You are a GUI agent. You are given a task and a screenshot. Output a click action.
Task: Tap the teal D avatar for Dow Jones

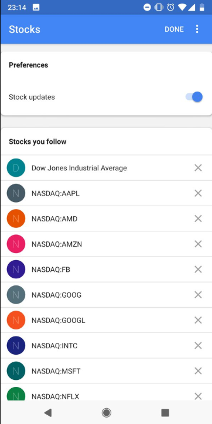16,167
